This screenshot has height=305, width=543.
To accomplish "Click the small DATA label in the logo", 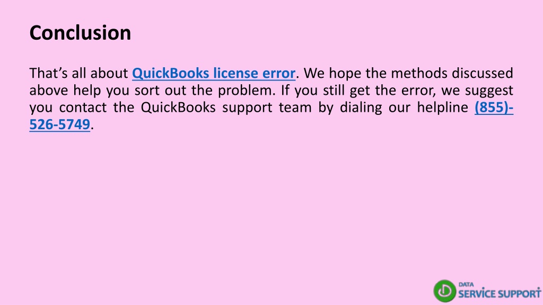I will coord(466,284).
